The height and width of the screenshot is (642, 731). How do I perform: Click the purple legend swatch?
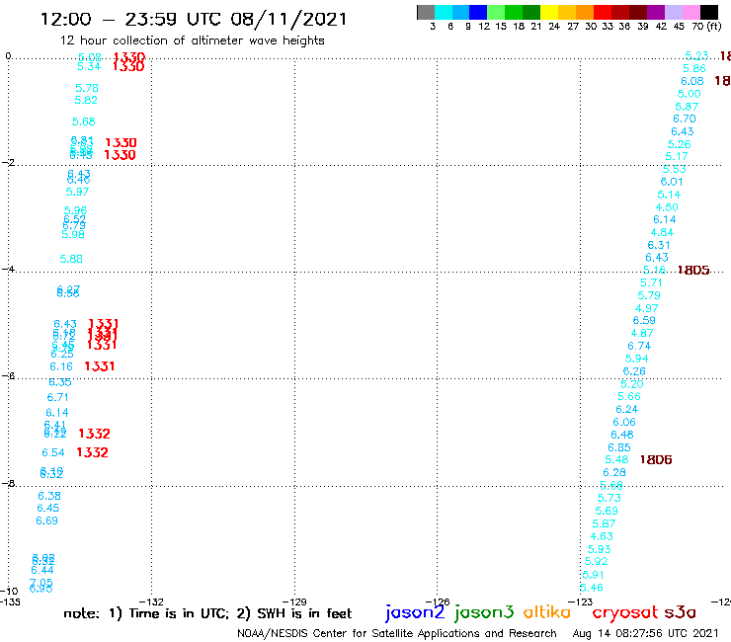(656, 12)
